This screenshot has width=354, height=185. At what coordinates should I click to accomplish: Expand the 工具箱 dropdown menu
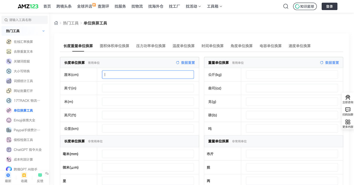click(x=214, y=6)
